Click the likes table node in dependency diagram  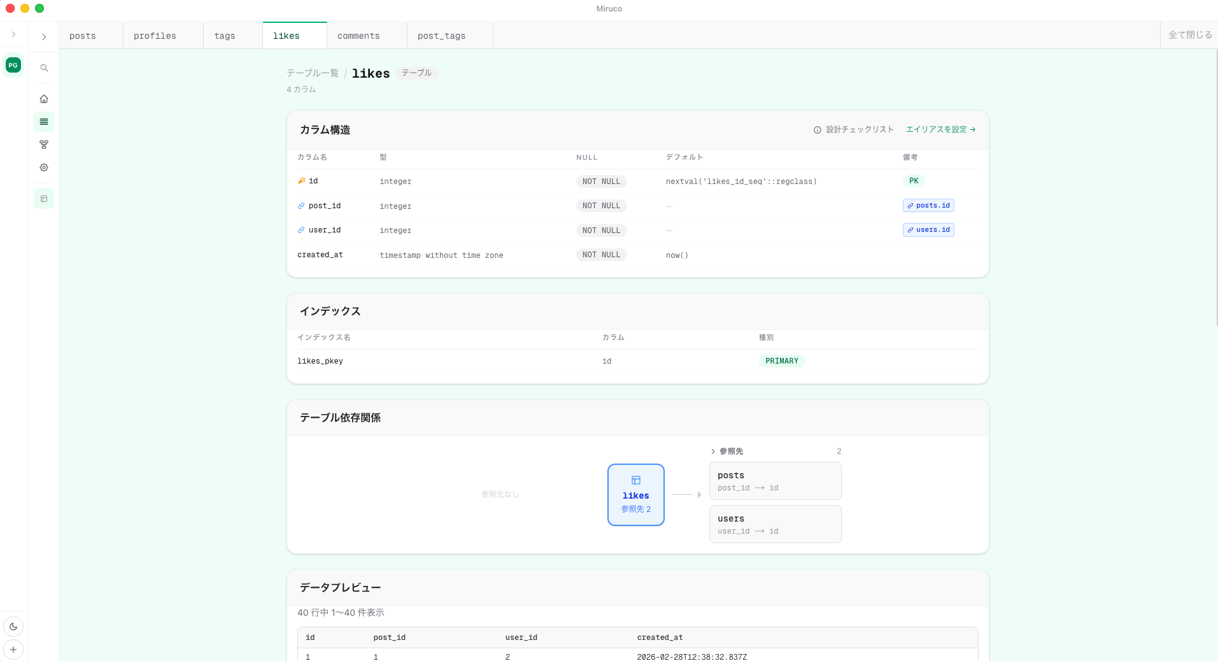(635, 495)
